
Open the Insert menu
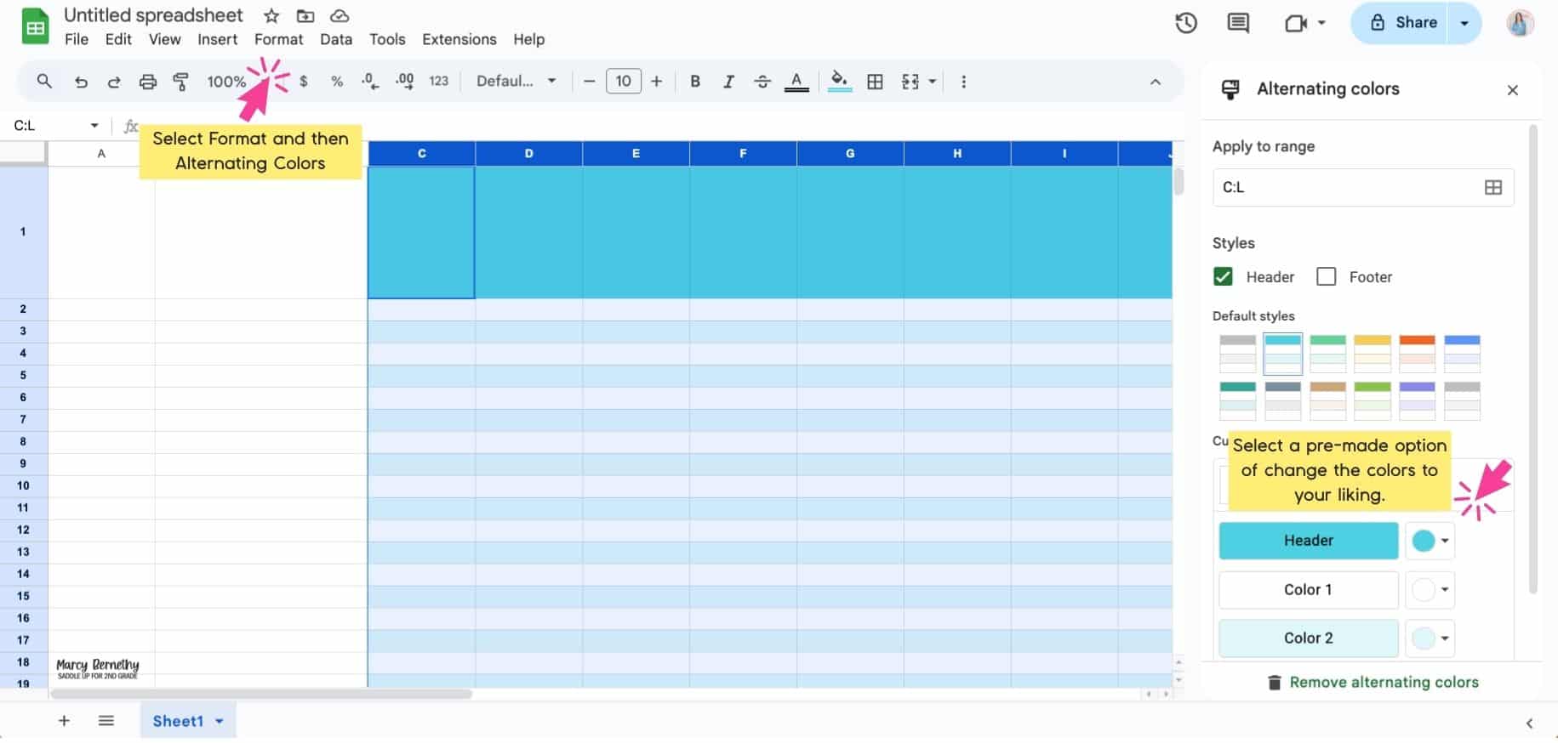tap(218, 39)
